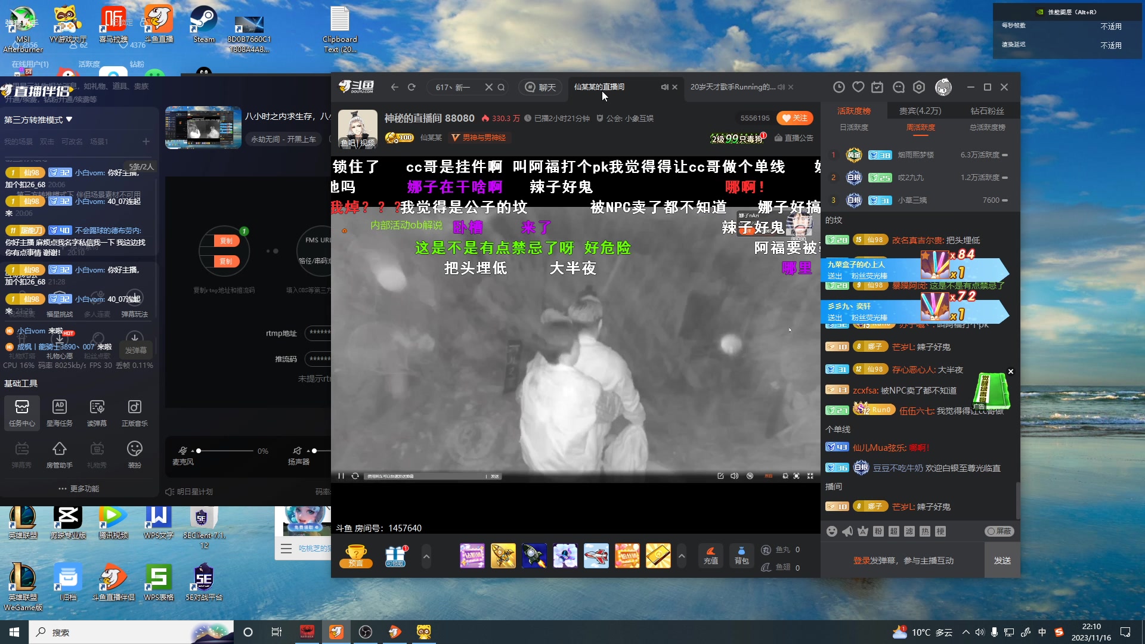Click the search magnifier in Douyu
The height and width of the screenshot is (644, 1145).
(x=501, y=87)
